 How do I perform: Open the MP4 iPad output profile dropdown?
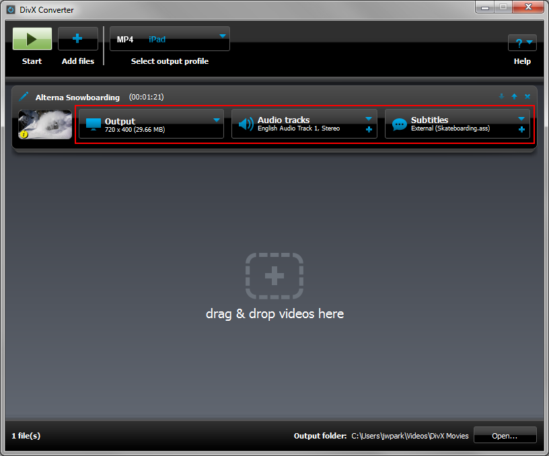(170, 39)
